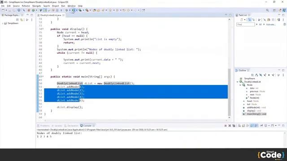The width and height of the screenshot is (287, 161).
Task: Maximize the editor area
Action: click(230, 15)
